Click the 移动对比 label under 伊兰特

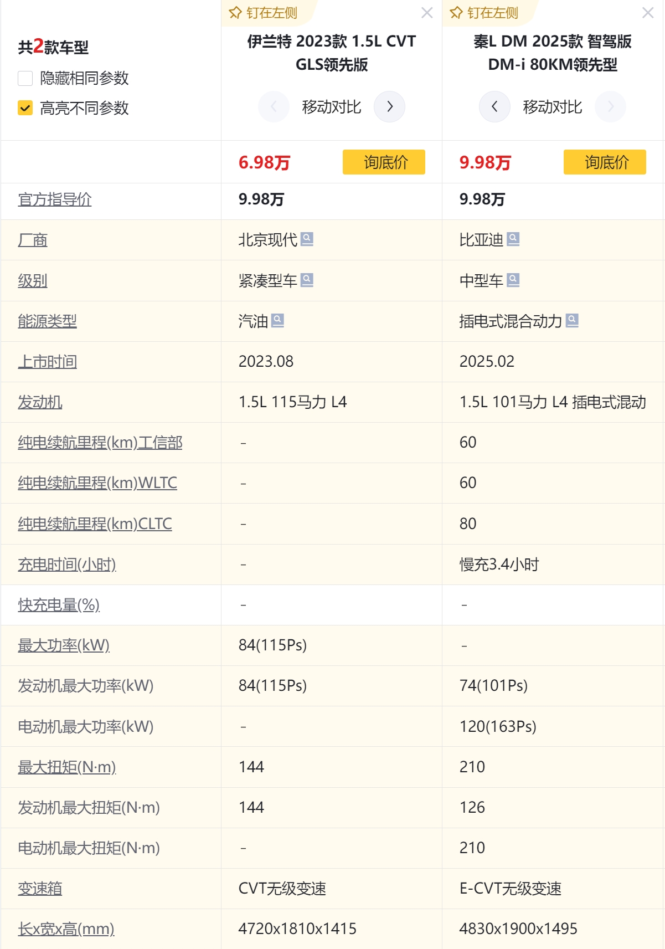[332, 107]
